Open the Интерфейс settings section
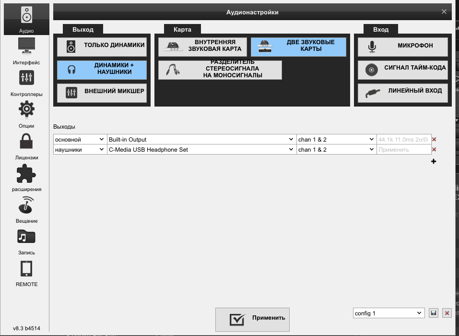Image resolution: width=459 pixels, height=336 pixels. click(x=26, y=51)
